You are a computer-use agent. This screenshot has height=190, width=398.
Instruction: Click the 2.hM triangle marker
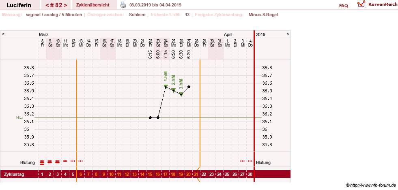click(174, 90)
